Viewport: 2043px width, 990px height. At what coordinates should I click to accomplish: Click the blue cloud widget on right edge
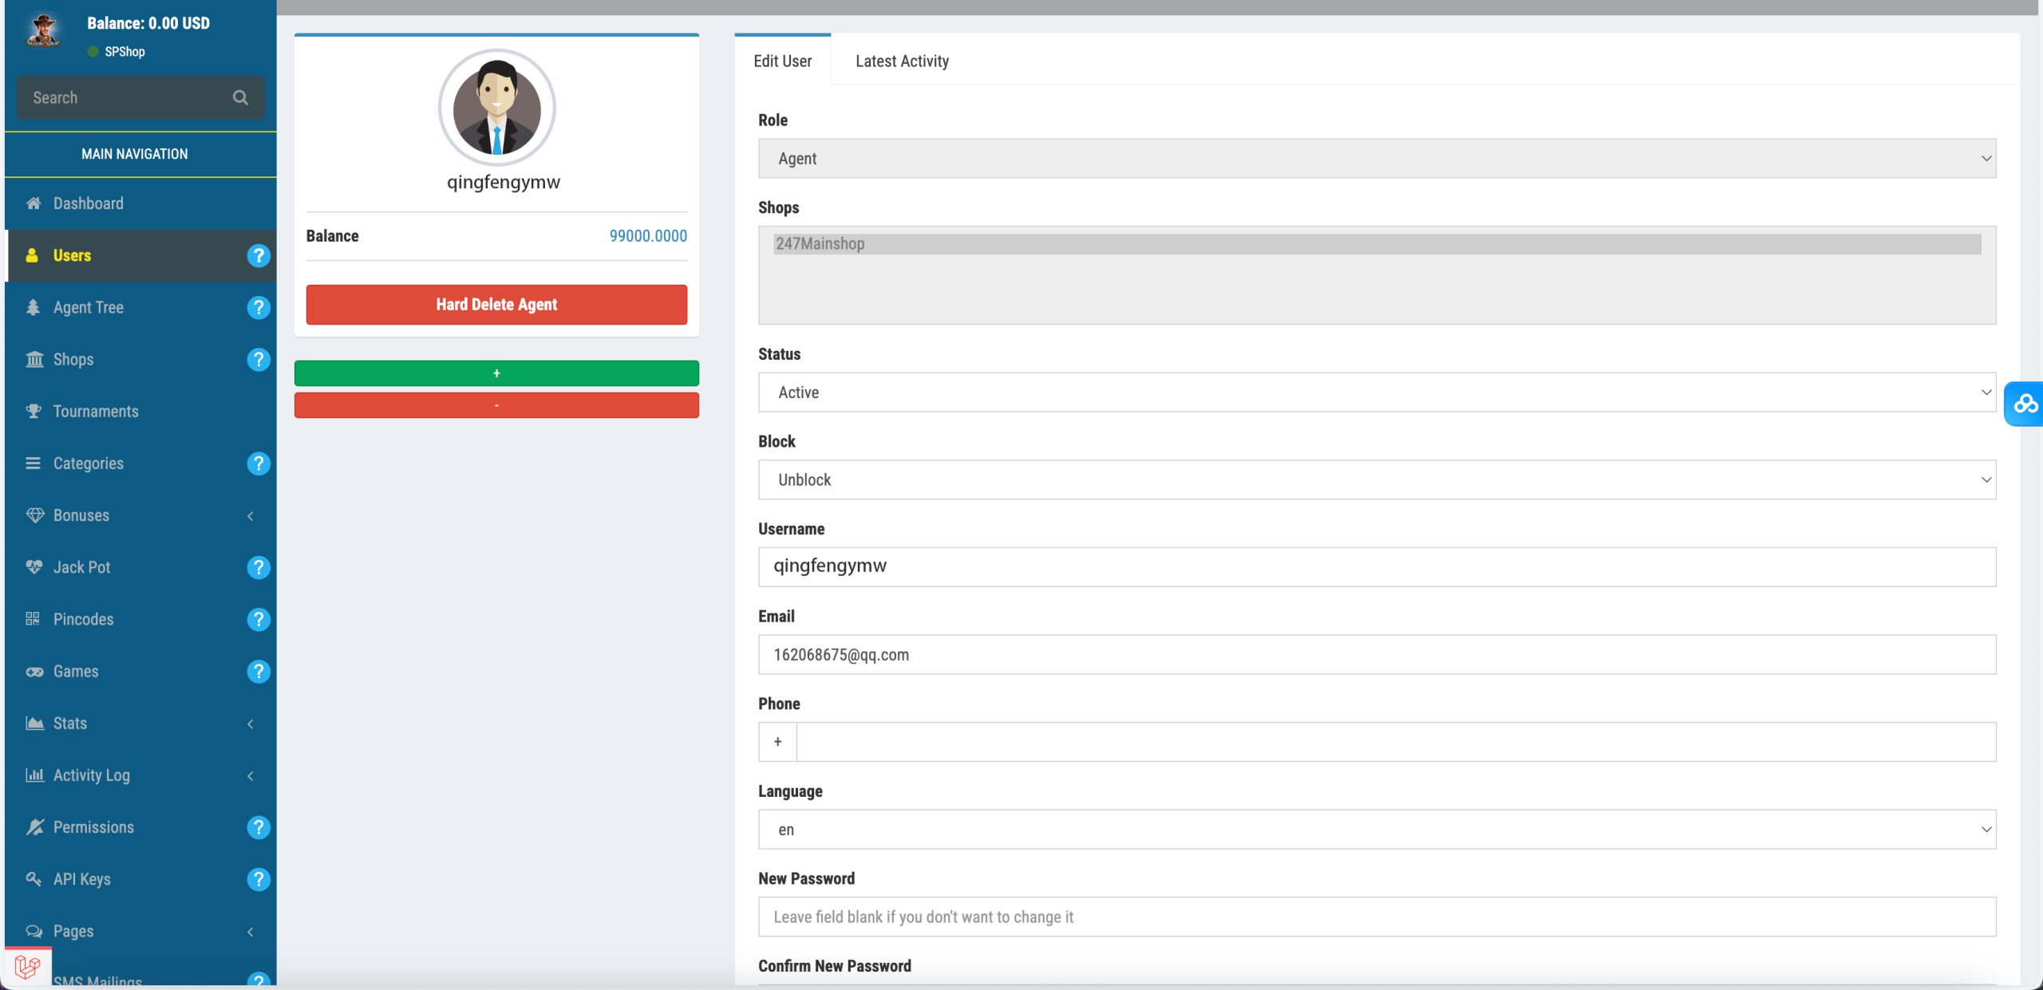tap(2025, 404)
